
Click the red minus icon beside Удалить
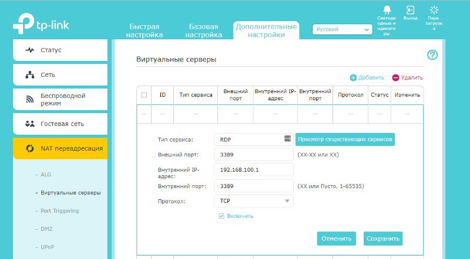tap(395, 78)
